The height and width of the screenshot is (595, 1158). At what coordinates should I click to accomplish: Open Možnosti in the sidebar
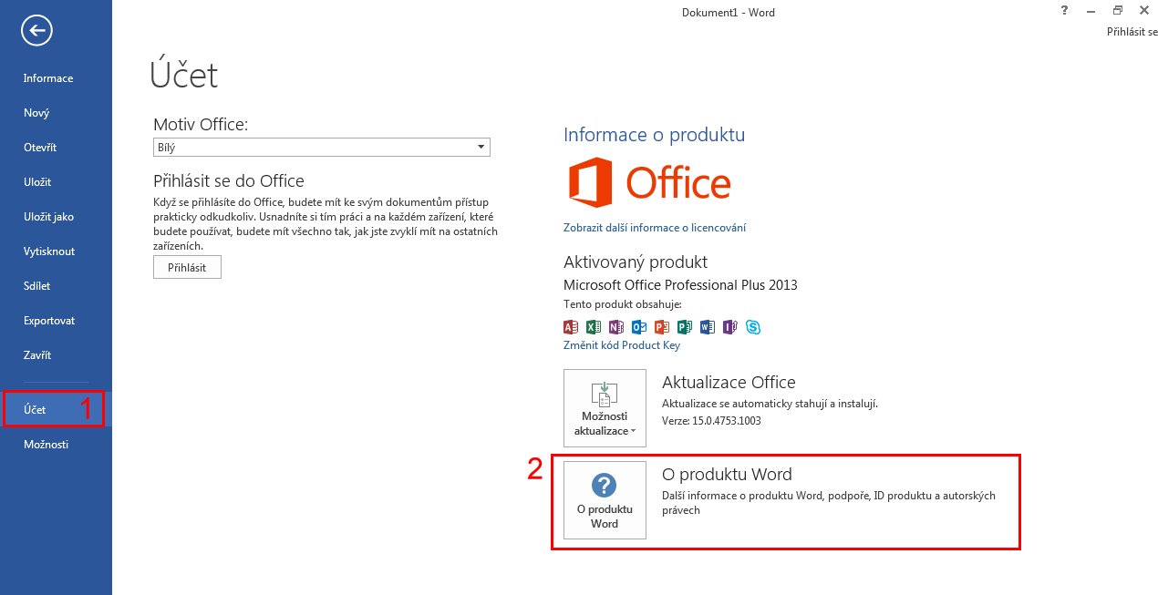[56, 445]
